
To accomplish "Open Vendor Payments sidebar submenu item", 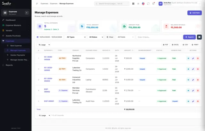I will click(17, 55).
